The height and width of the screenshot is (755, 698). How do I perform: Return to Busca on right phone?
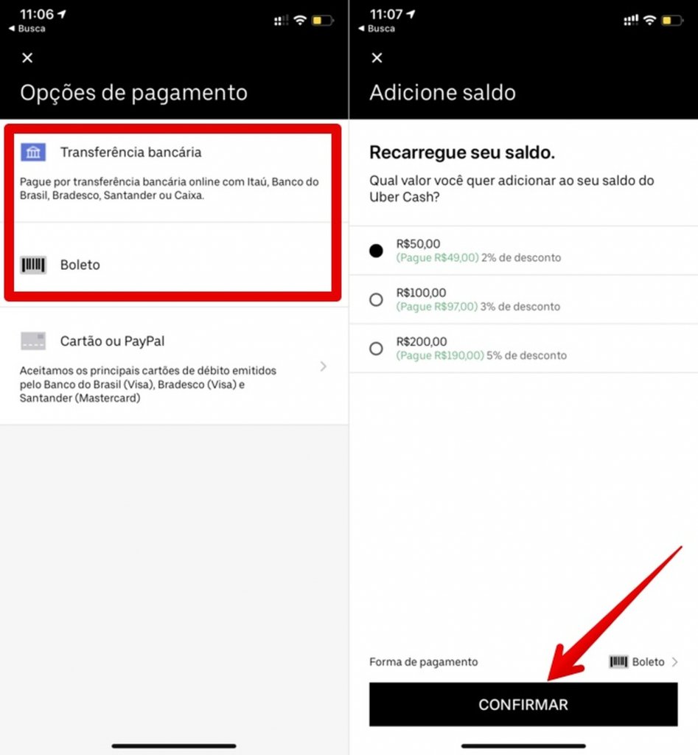[377, 29]
